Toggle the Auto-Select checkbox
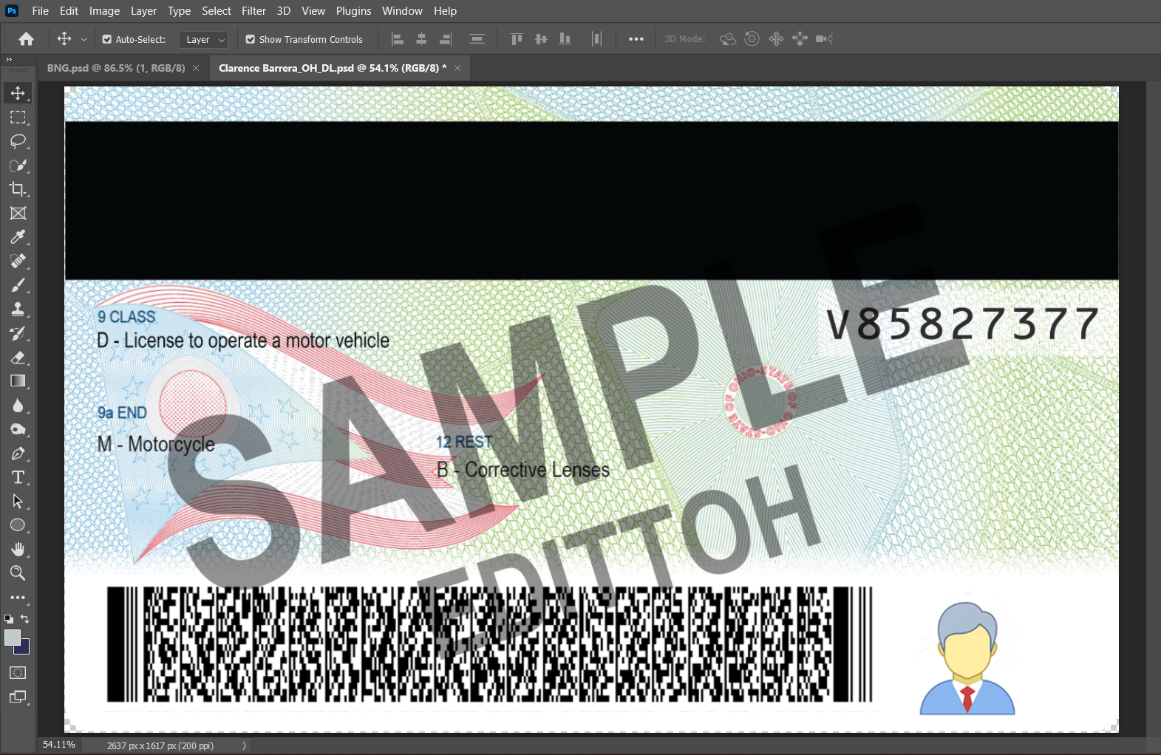 pos(107,39)
